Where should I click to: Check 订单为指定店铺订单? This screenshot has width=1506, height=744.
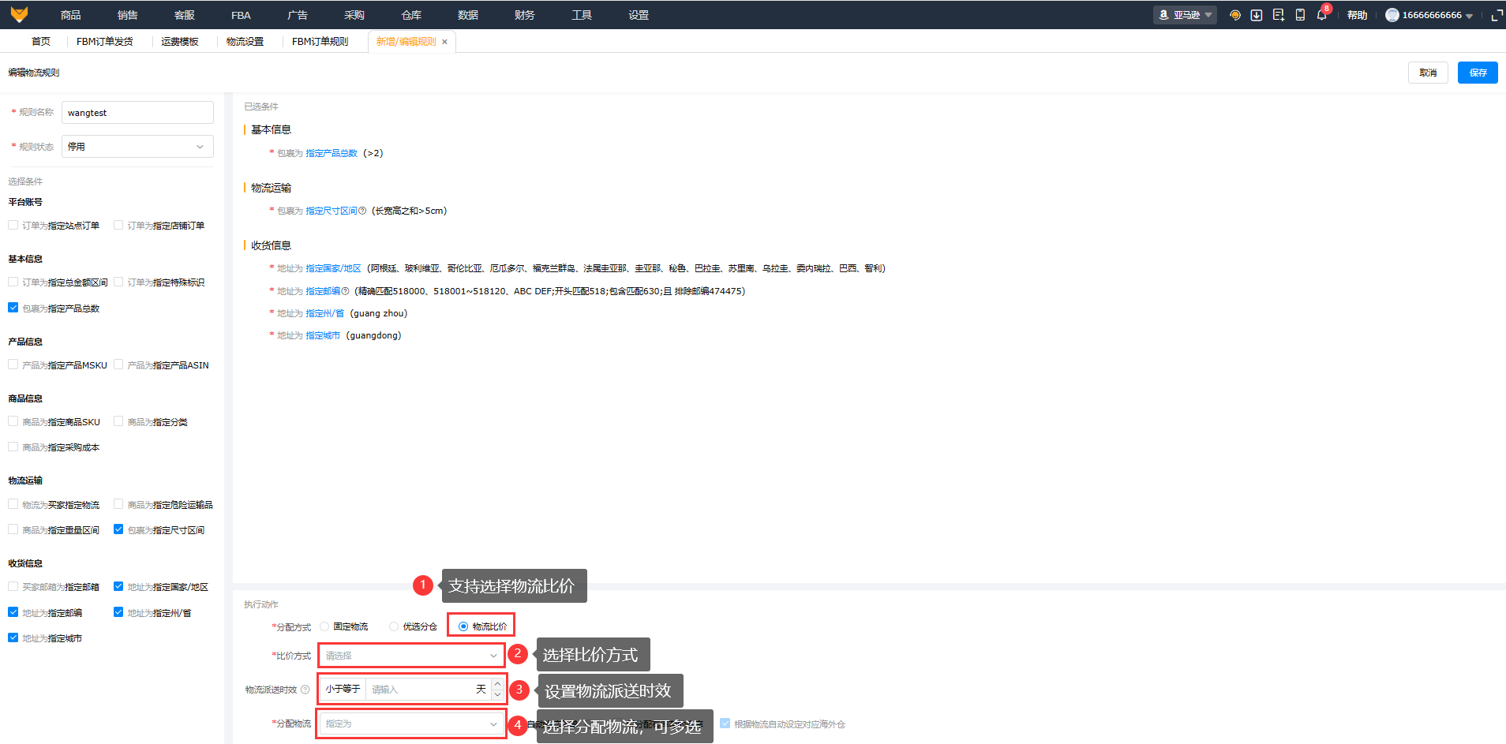pos(118,225)
